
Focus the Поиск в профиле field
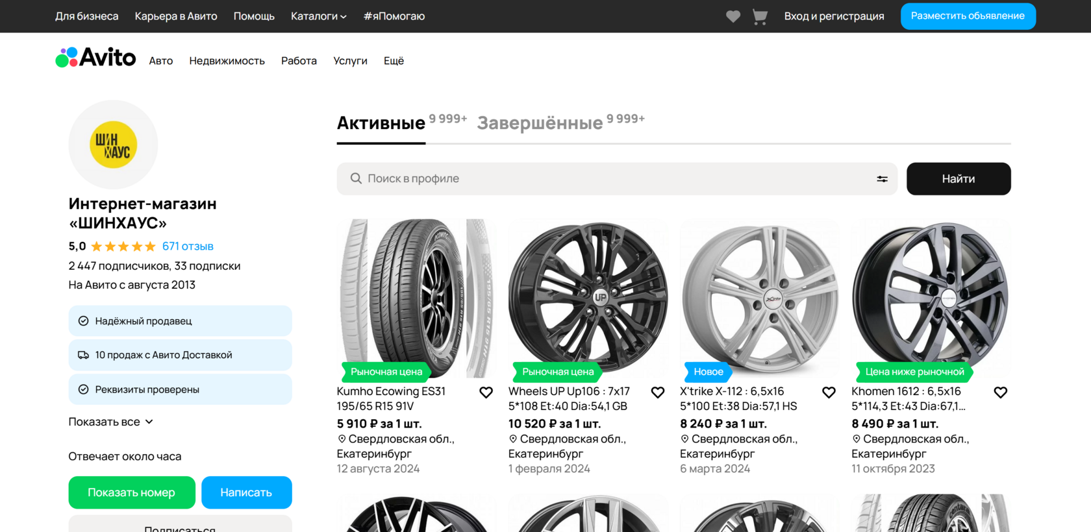(617, 179)
